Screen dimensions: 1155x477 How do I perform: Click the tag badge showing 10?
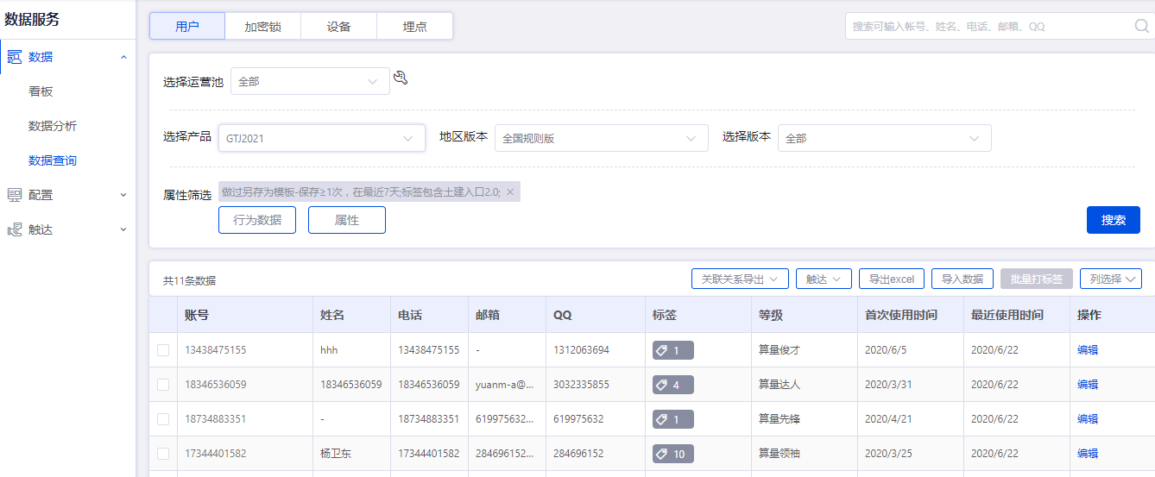(672, 454)
